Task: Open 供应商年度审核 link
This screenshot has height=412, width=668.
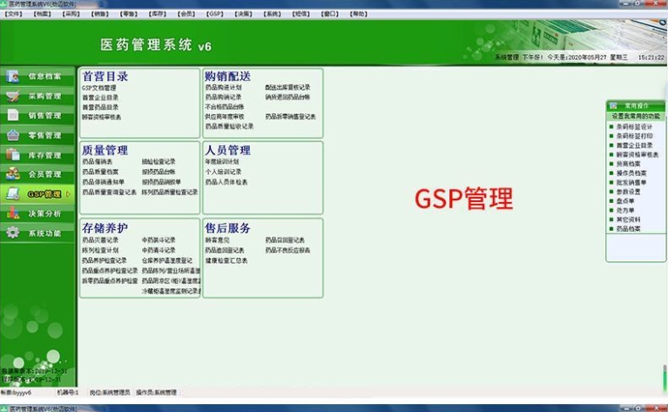Action: [x=225, y=117]
